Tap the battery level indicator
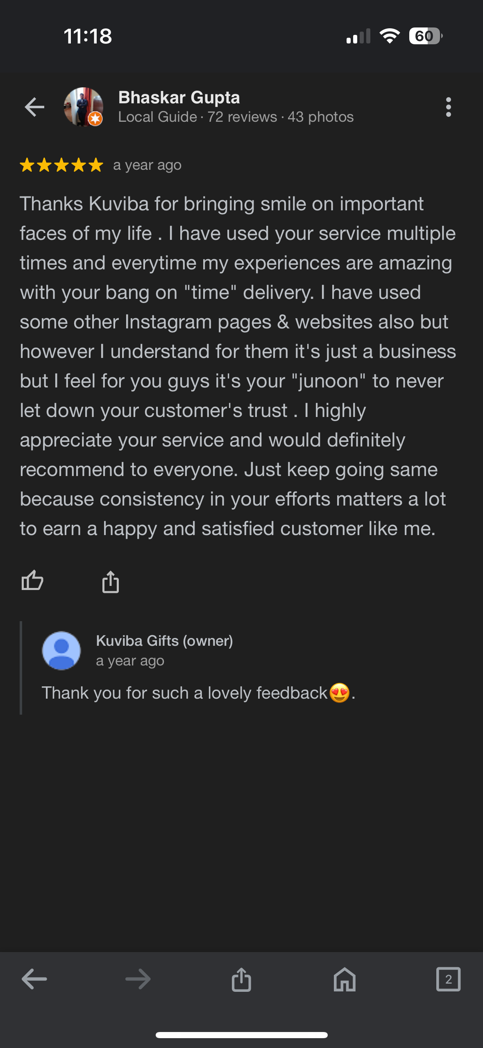Image resolution: width=483 pixels, height=1048 pixels. (x=425, y=36)
